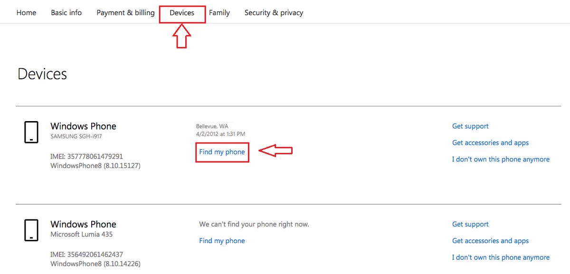Get support for the Samsung SGH-i917

(x=470, y=126)
